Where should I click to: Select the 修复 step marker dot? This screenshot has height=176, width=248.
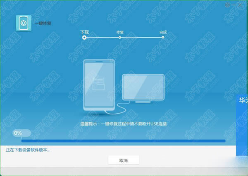coord(119,37)
